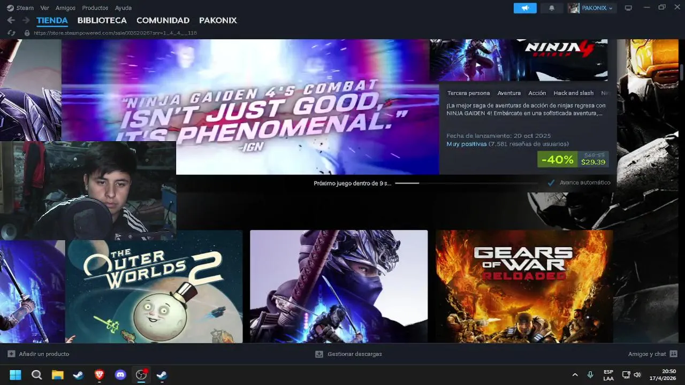This screenshot has width=685, height=385.
Task: Open the notifications bell
Action: (552, 8)
